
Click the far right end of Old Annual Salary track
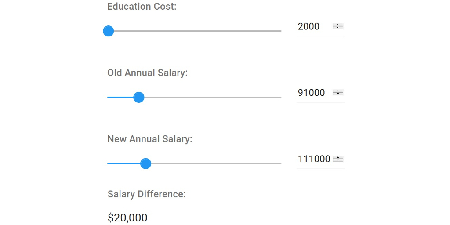click(x=280, y=97)
